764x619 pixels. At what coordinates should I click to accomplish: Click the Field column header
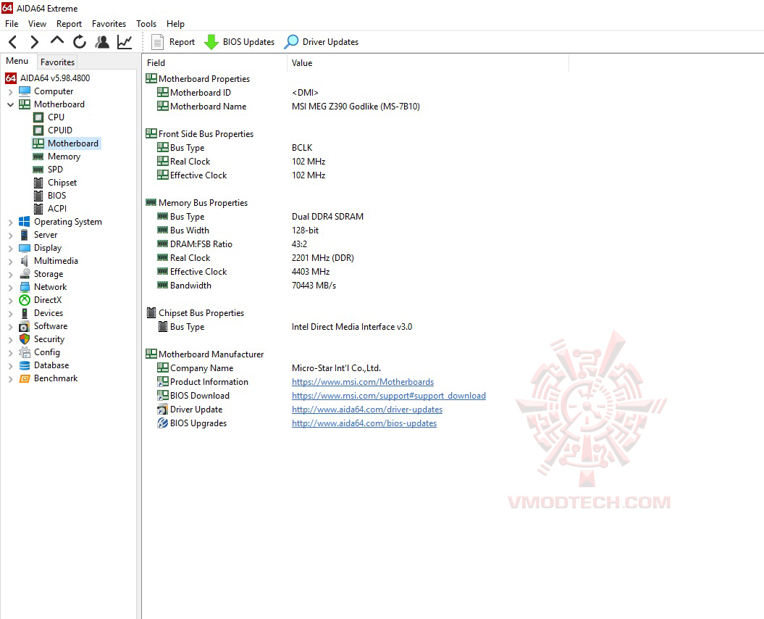coord(214,63)
